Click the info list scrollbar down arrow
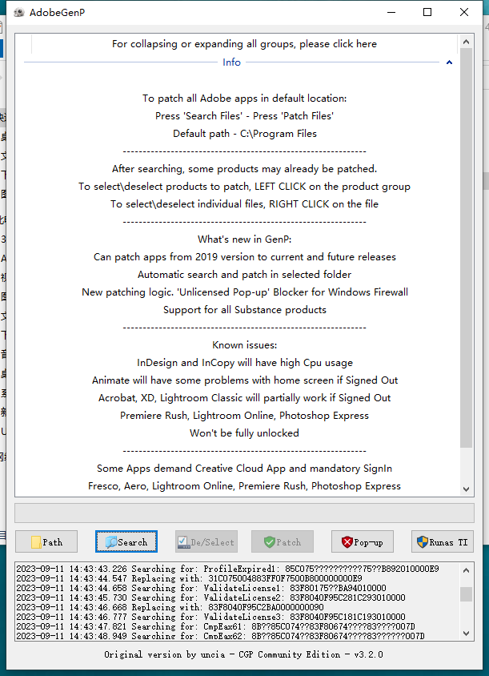This screenshot has height=676, width=489. coord(467,489)
